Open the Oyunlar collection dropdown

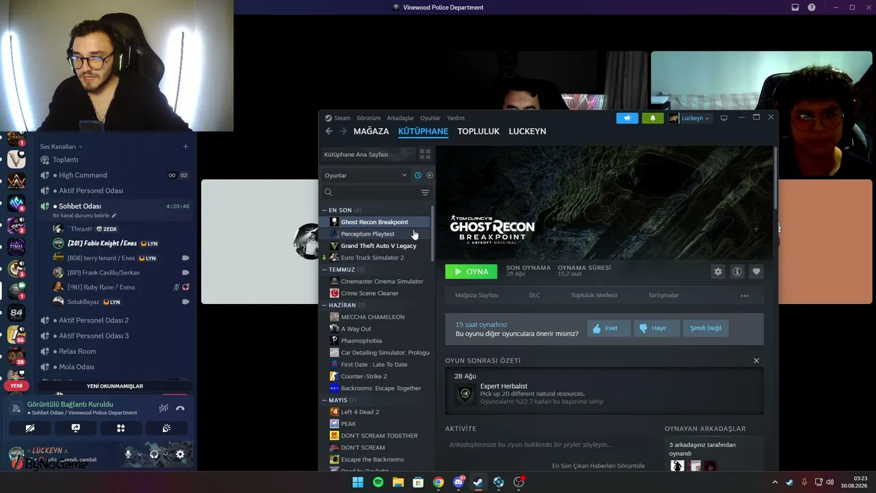click(365, 175)
